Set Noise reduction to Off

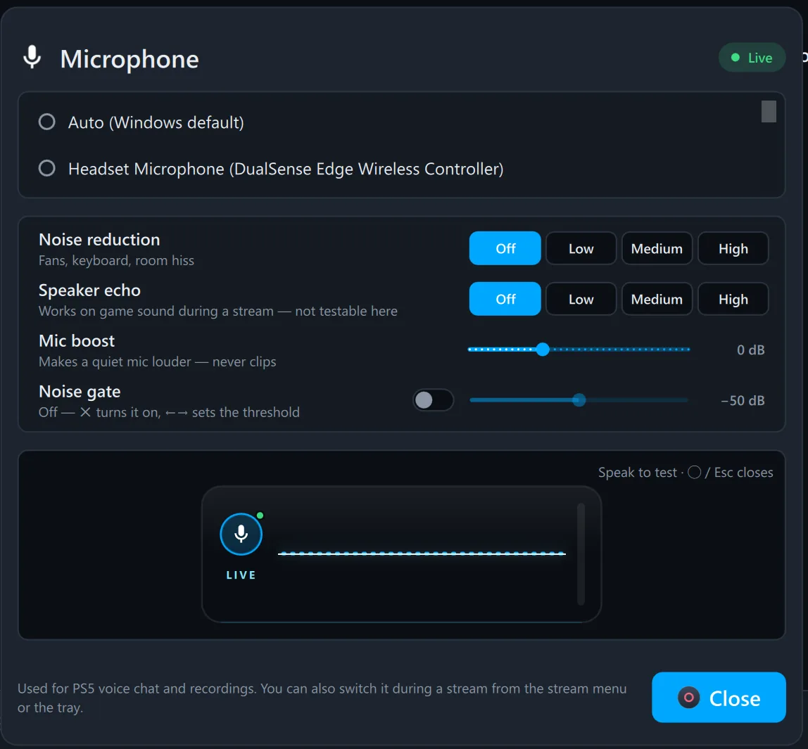tap(505, 249)
